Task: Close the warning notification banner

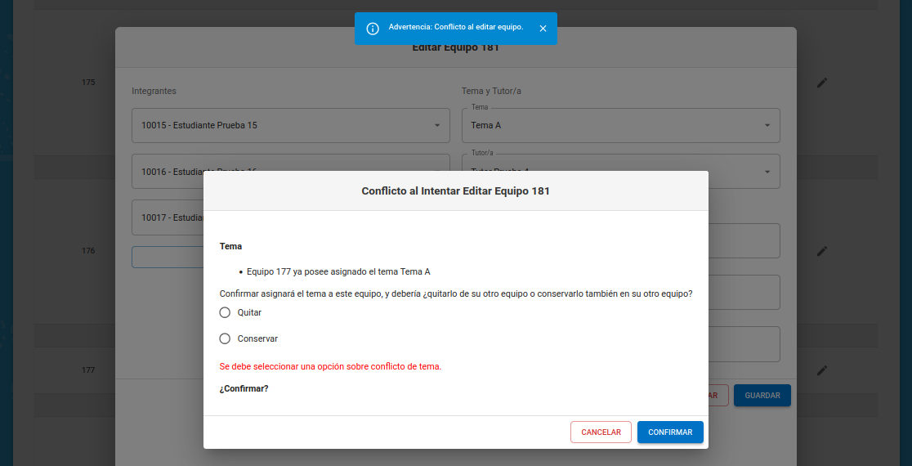Action: (543, 29)
